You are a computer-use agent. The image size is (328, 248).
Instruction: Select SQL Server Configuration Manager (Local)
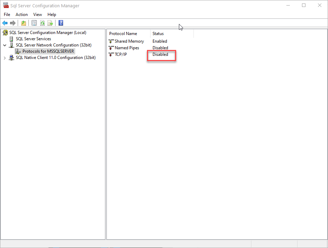click(48, 33)
